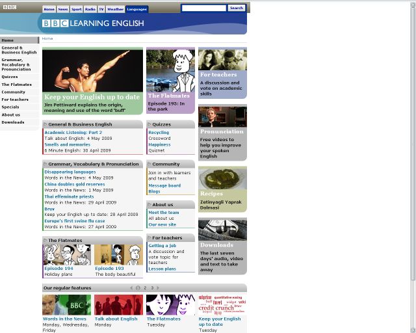Screen dimensions: 416x333
Task: Open Episode 194 Holiday plans thumbnail
Action: click(67, 255)
